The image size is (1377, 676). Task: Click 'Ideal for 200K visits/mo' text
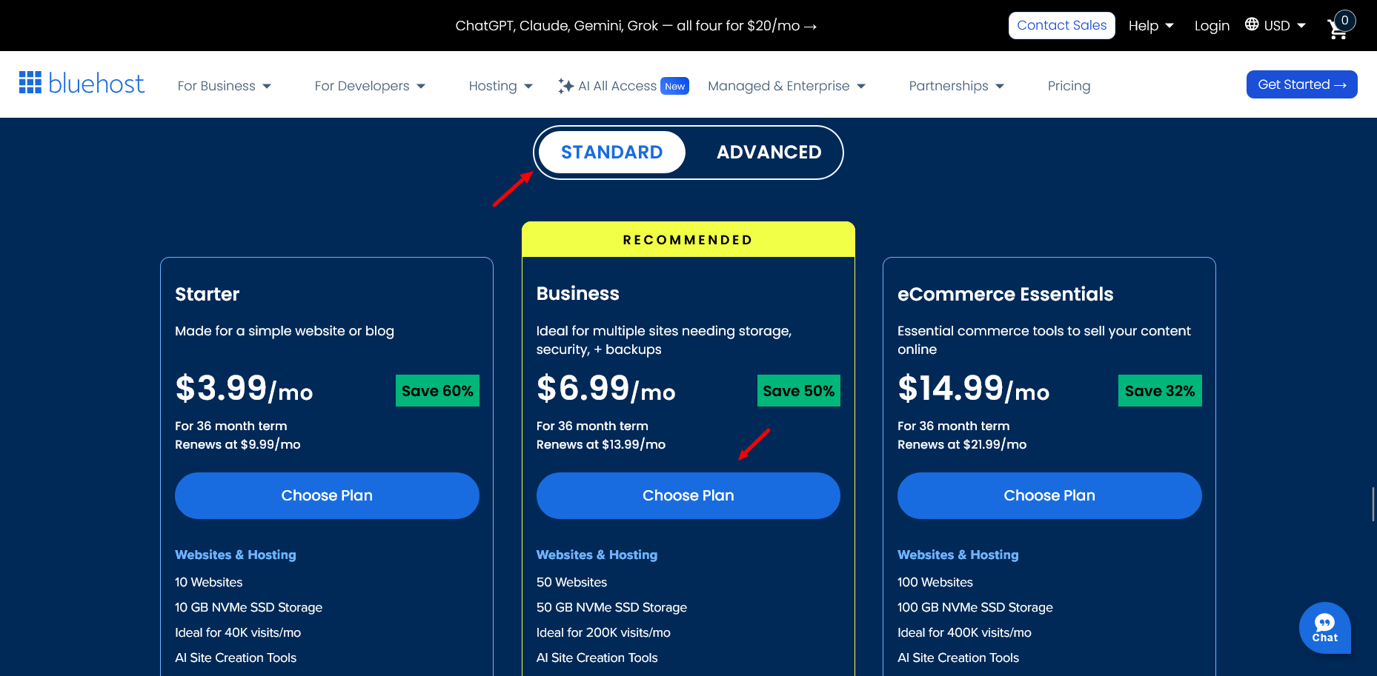(x=603, y=632)
